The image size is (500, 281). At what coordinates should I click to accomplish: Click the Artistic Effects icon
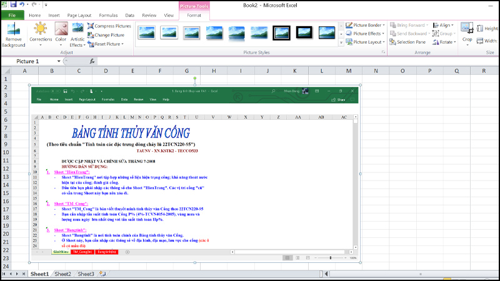click(x=77, y=34)
